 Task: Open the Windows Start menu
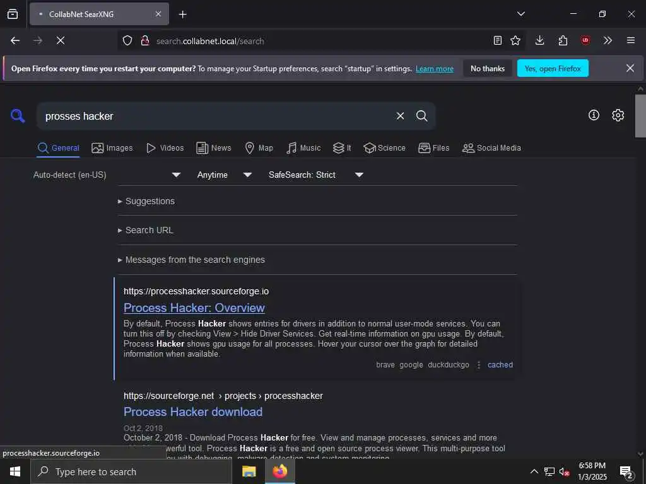click(x=15, y=471)
